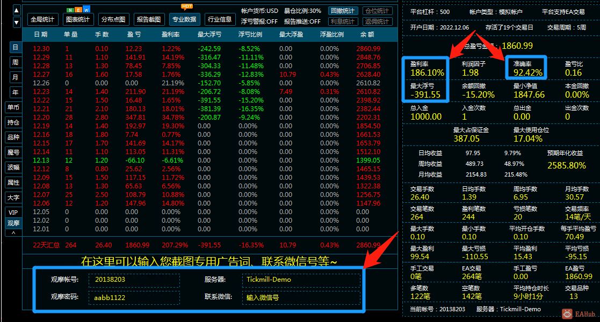Click the 交易笔数 264 value
The height and width of the screenshot is (322, 600).
[x=417, y=217]
